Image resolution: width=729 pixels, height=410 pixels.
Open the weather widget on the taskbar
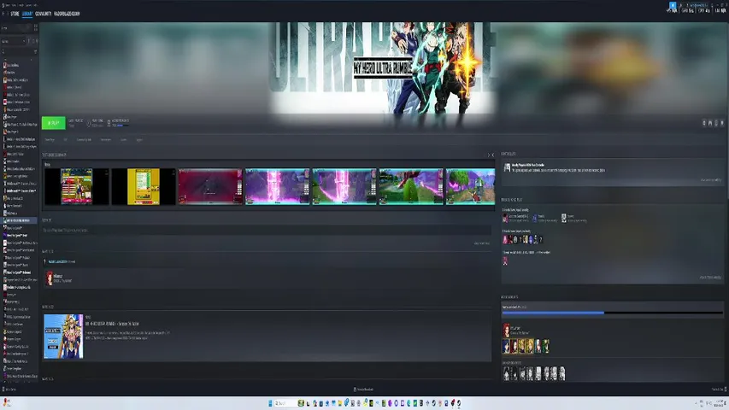pos(7,402)
